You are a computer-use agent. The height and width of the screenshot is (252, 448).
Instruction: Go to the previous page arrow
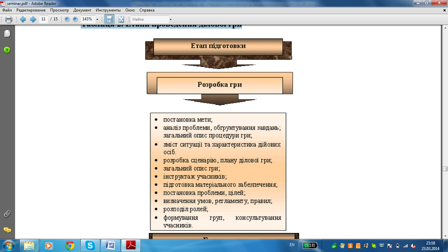click(x=23, y=19)
